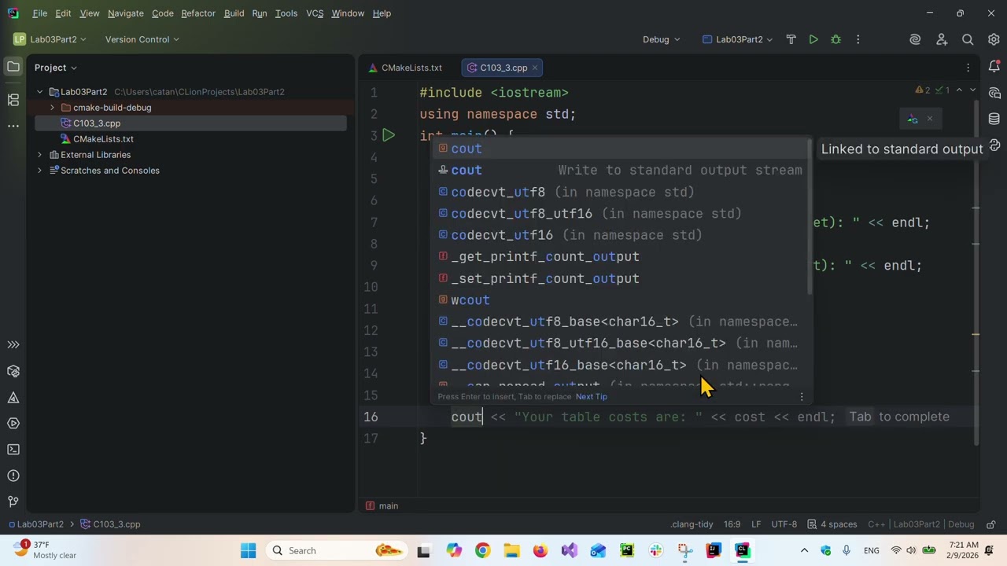The width and height of the screenshot is (1007, 566).
Task: Expand hidden tool windows chevrons in left sidebar
Action: (x=13, y=344)
